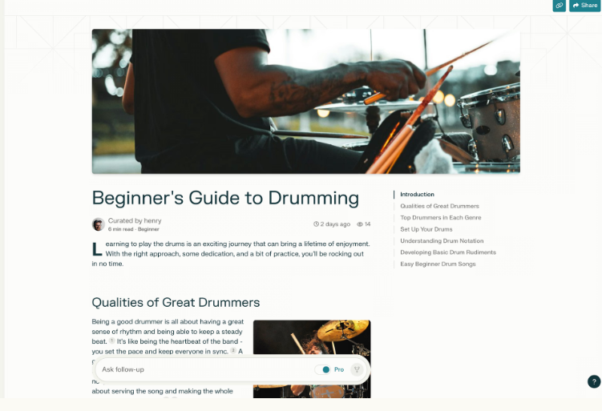Jump to Developing Basic Drum Rudiments
Image resolution: width=602 pixels, height=411 pixels.
pos(448,252)
